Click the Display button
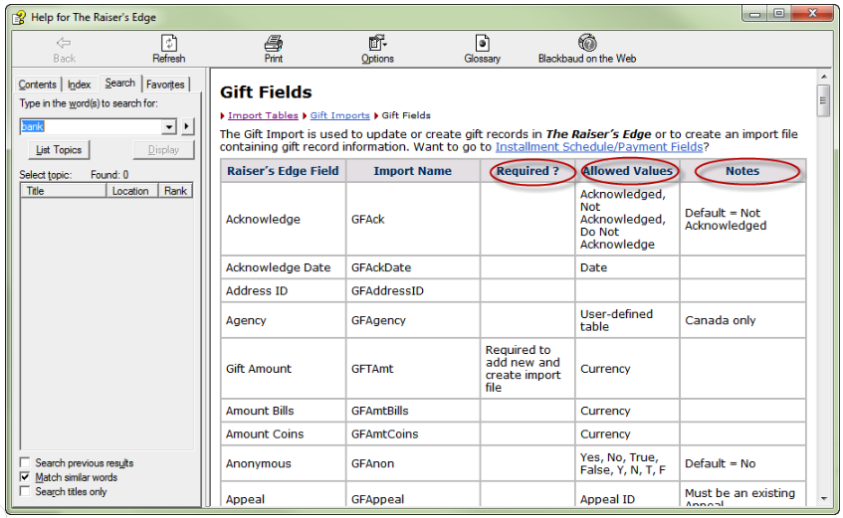Viewport: 843px width, 518px height. click(x=163, y=150)
